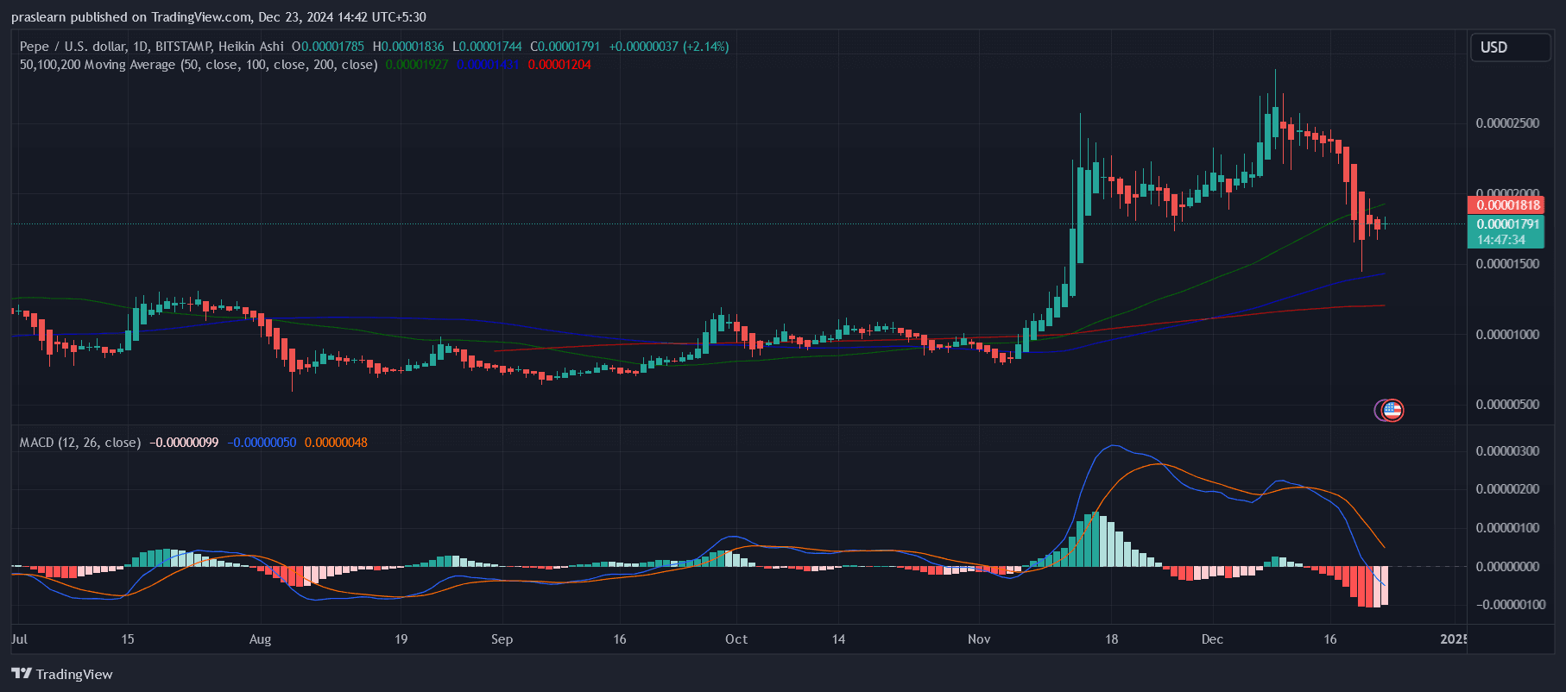The width and height of the screenshot is (1566, 692).
Task: Click the MACD axis value 0.00000100
Action: pyautogui.click(x=1507, y=528)
